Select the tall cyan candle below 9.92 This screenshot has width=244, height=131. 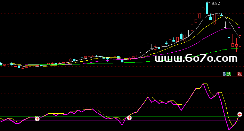207,8
